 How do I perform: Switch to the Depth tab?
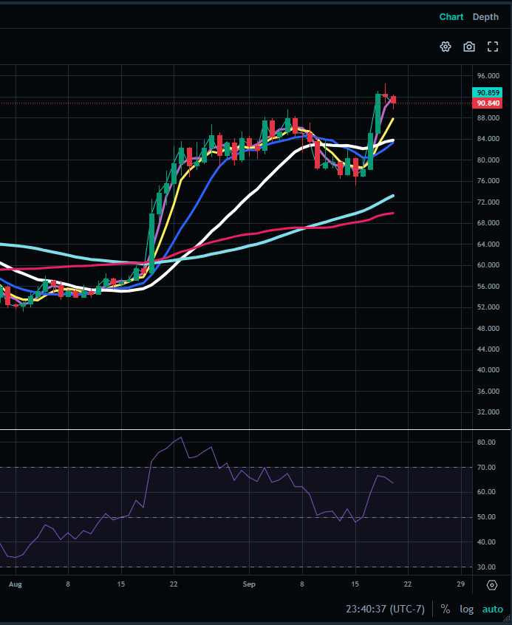tap(485, 17)
